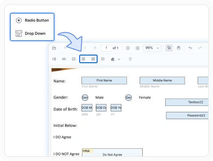
Task: Click the 'I DO Agree' text
Action: pyautogui.click(x=62, y=137)
